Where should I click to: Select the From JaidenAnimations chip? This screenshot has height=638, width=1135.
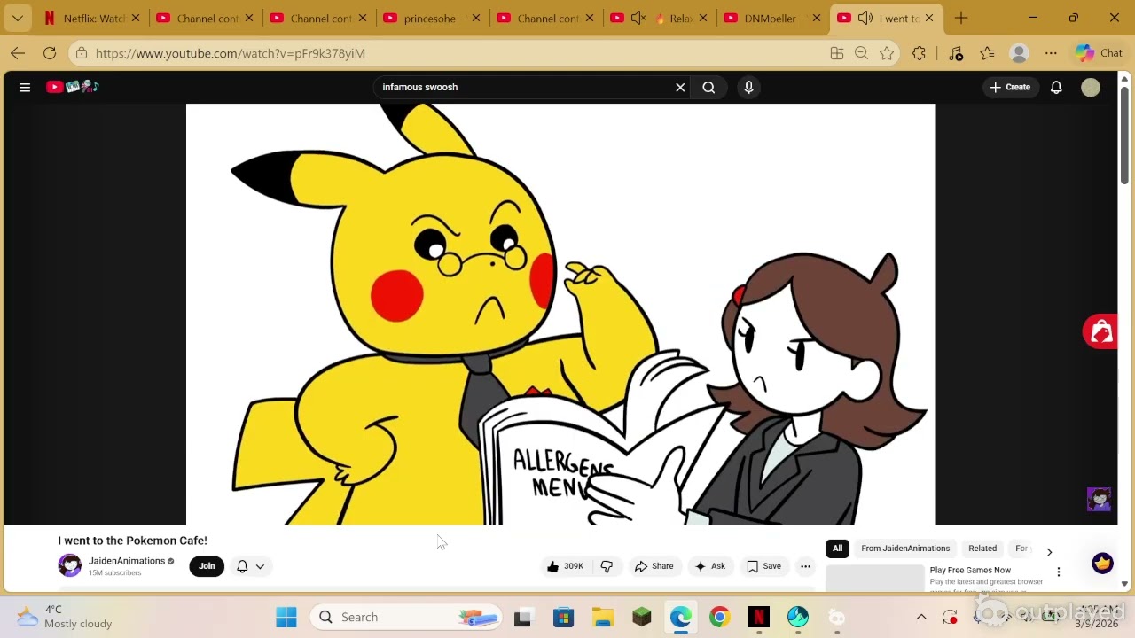(905, 549)
